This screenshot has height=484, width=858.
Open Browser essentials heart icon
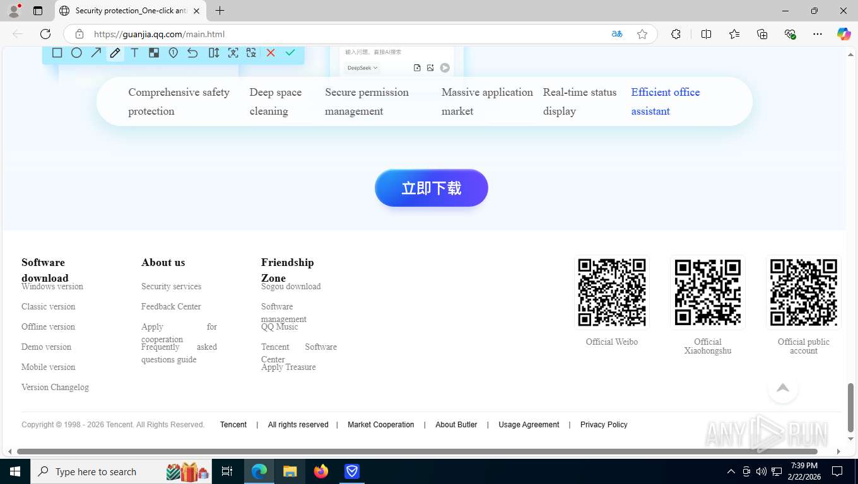(x=790, y=34)
